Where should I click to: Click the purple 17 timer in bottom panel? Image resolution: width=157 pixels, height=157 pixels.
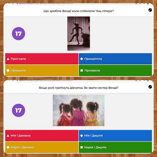click(19, 110)
